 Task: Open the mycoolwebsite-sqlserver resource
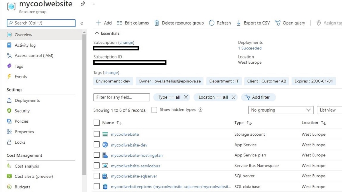coord(134,176)
